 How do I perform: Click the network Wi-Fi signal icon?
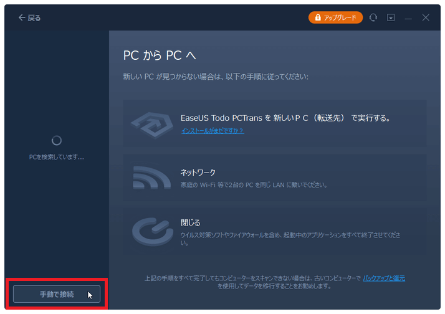(x=151, y=178)
